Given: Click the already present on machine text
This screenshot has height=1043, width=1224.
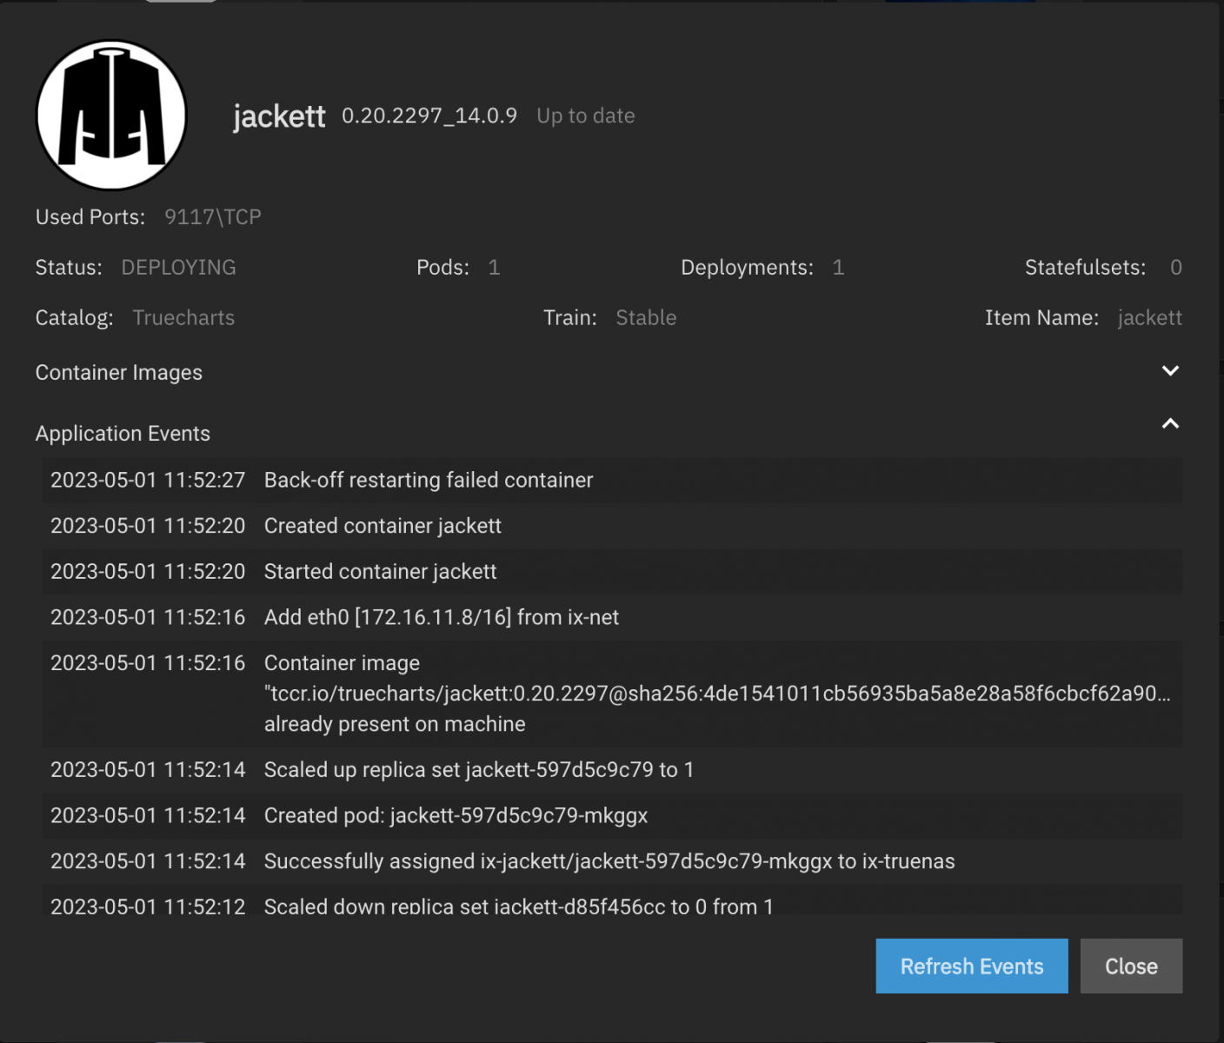Looking at the screenshot, I should point(395,724).
